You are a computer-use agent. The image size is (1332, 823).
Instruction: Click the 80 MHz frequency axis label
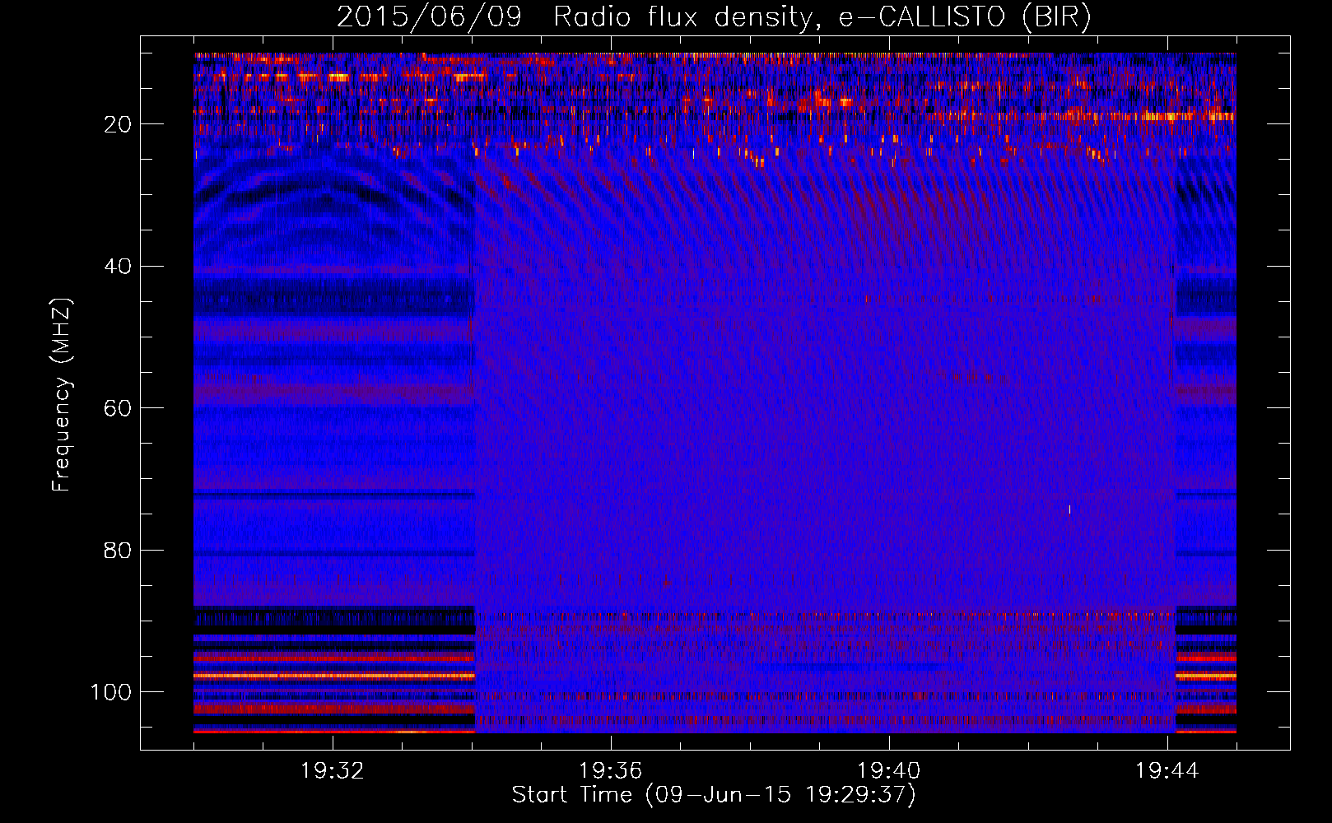point(118,551)
